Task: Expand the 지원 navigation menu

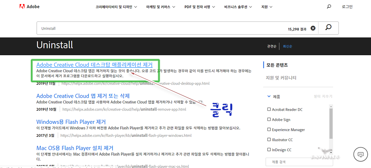Action: click(x=267, y=7)
